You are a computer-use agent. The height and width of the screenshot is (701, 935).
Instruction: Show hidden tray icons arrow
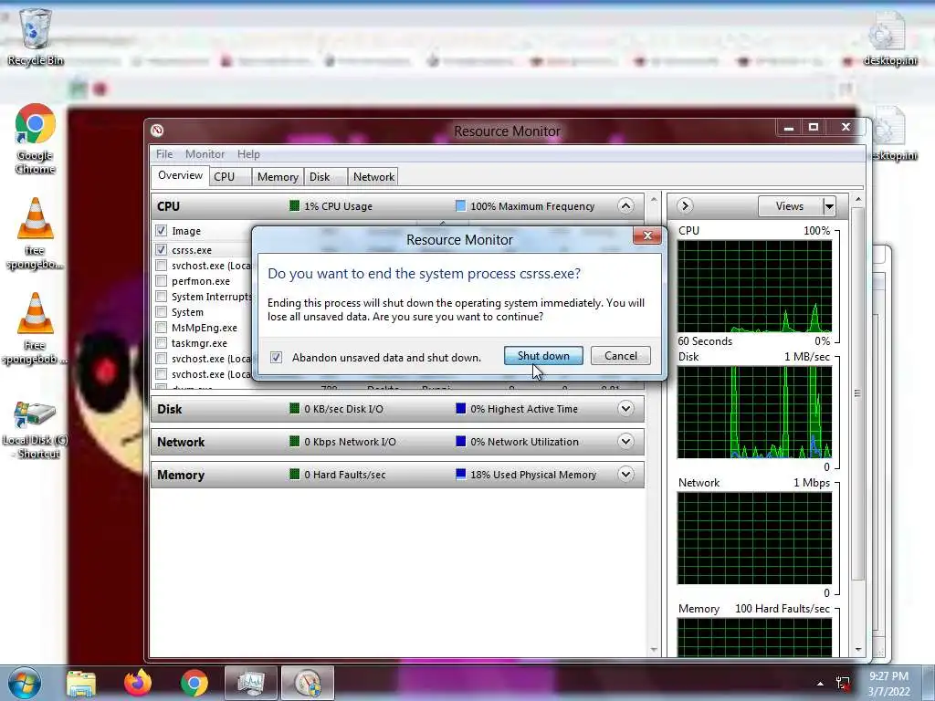(821, 684)
